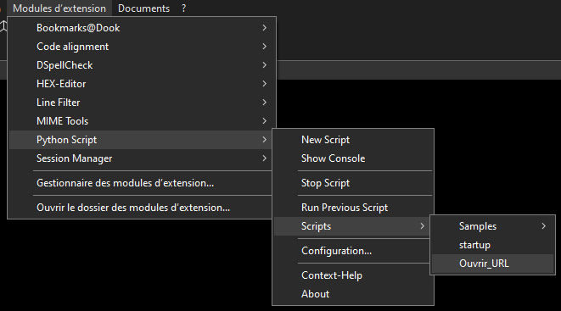Open the ? help menu
Screen dimensions: 561x311
click(183, 8)
